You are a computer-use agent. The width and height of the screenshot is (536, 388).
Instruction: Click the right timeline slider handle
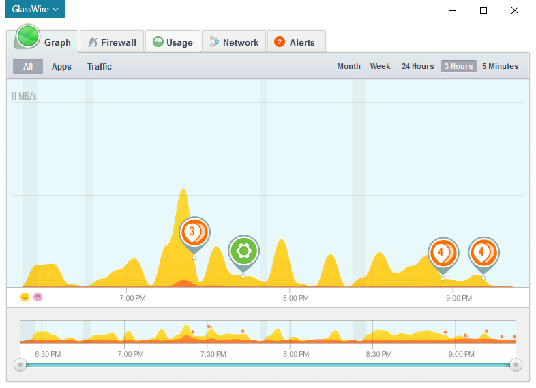pos(516,365)
